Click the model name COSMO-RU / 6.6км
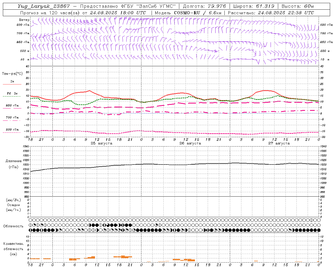This screenshot has width=334, height=267. [198, 13]
